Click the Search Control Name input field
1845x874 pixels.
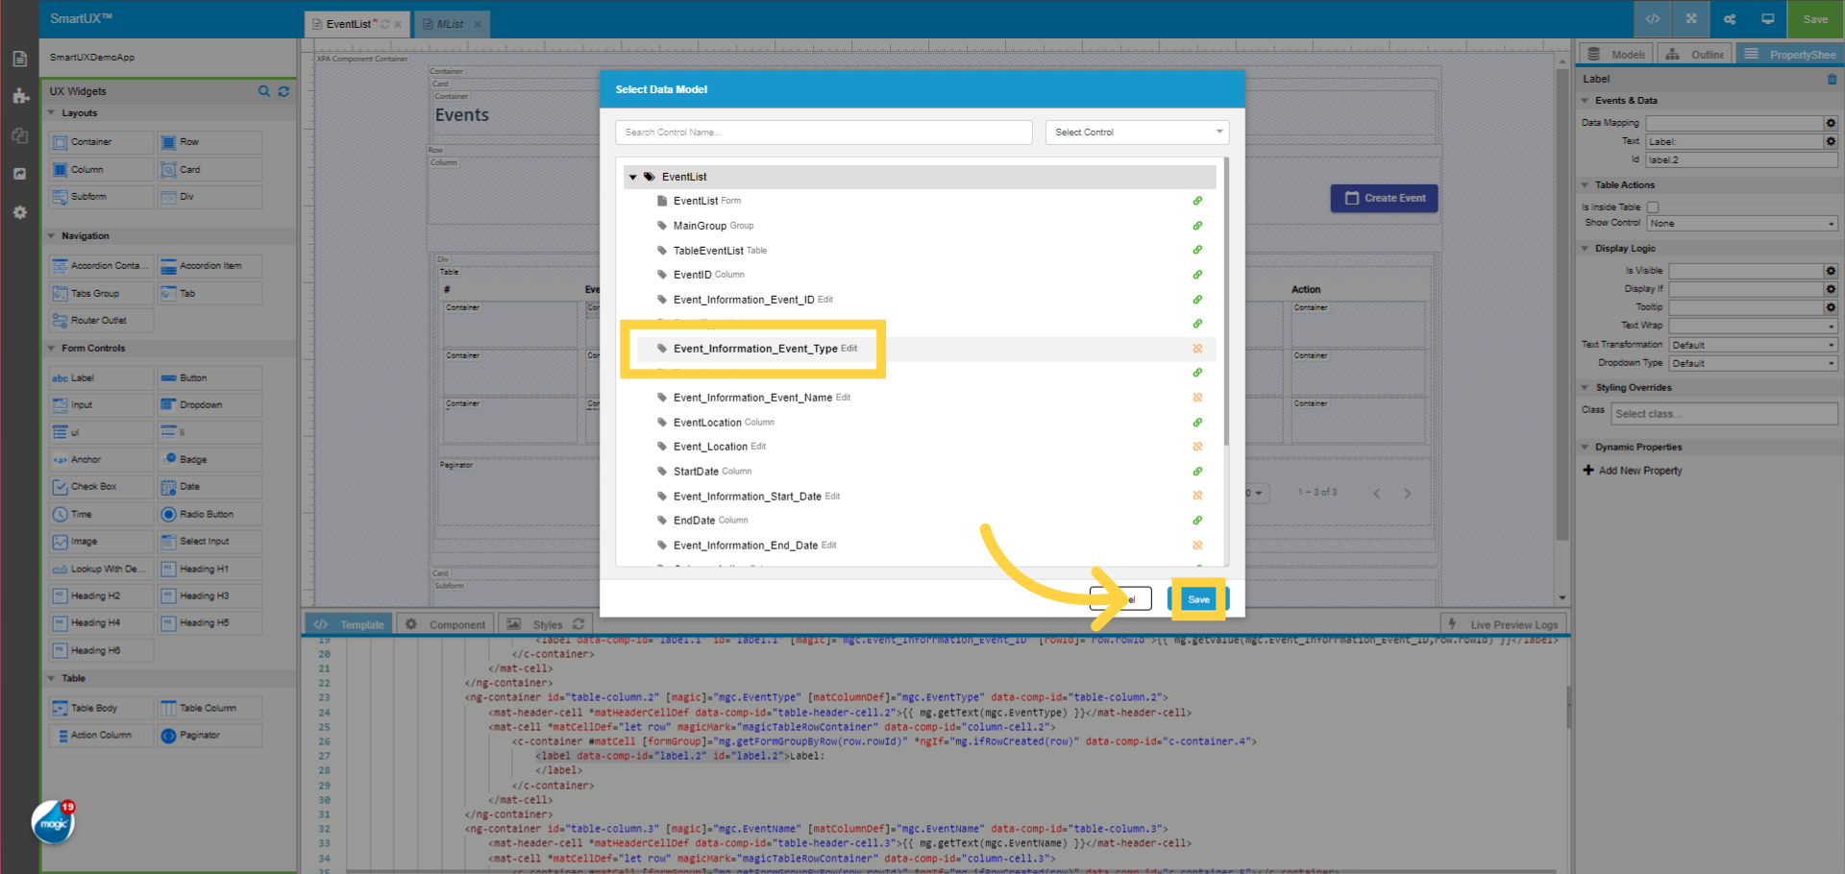coord(824,132)
